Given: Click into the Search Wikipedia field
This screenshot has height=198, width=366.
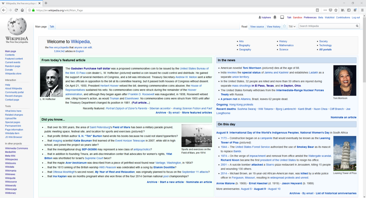Looking at the screenshot, I should click(327, 26).
